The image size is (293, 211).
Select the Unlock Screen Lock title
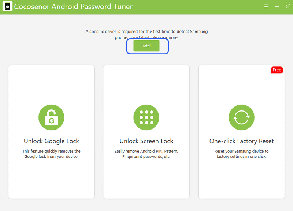pos(146,141)
